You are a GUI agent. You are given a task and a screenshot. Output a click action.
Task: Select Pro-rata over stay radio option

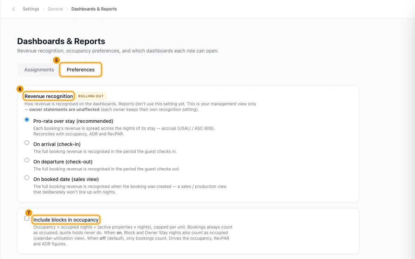(x=27, y=120)
